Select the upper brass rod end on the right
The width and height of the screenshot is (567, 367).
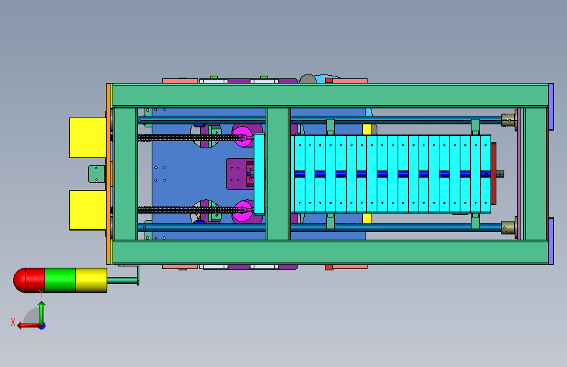coord(508,120)
